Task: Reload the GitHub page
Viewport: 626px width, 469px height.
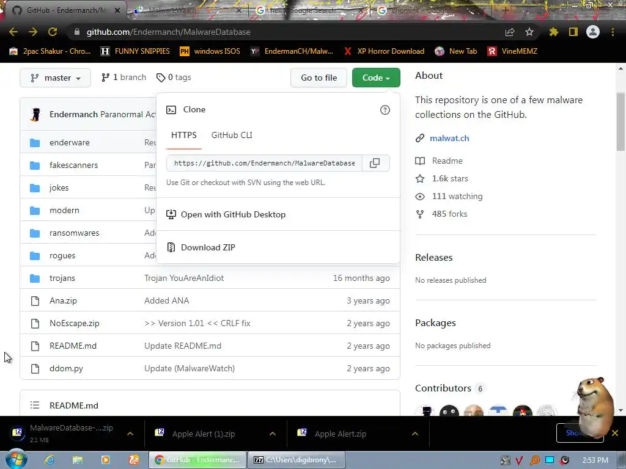Action: (x=53, y=32)
